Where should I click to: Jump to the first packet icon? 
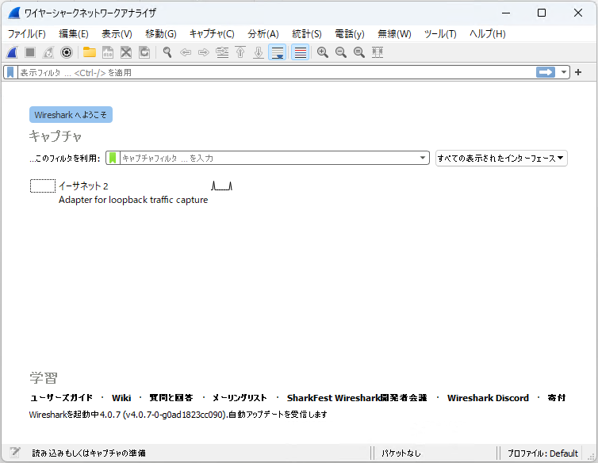pos(240,52)
